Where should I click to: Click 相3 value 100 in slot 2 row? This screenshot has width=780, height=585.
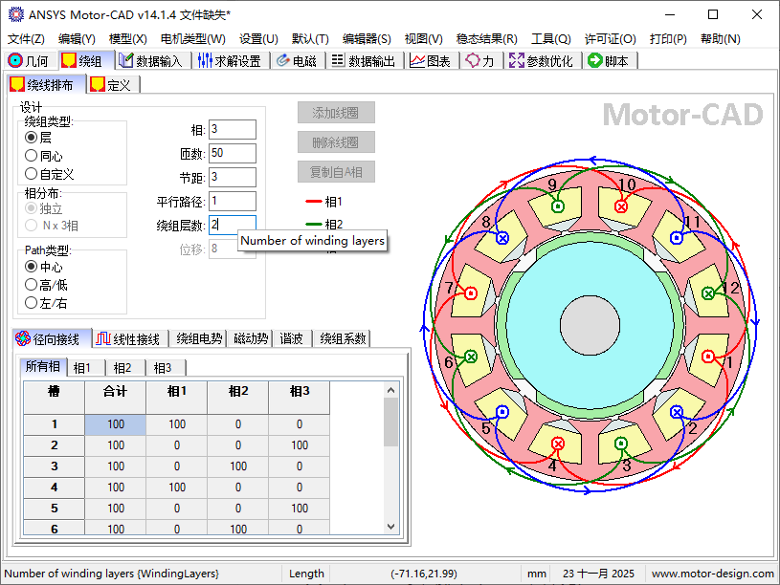point(300,445)
